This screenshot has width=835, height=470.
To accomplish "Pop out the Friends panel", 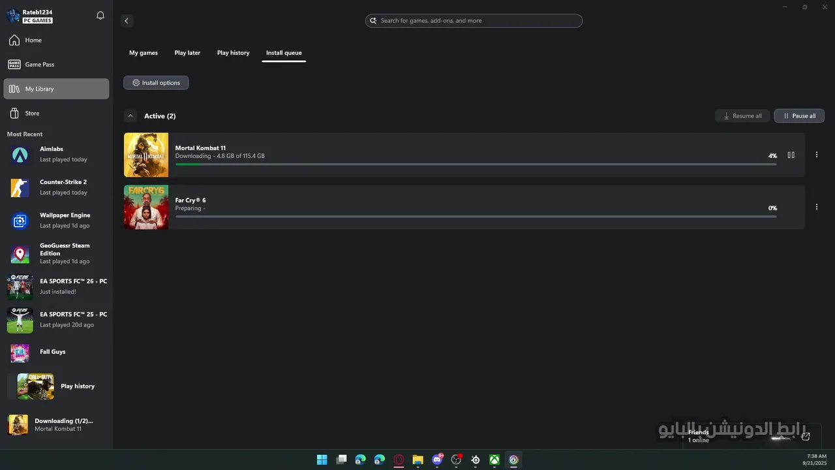I will pos(806,436).
